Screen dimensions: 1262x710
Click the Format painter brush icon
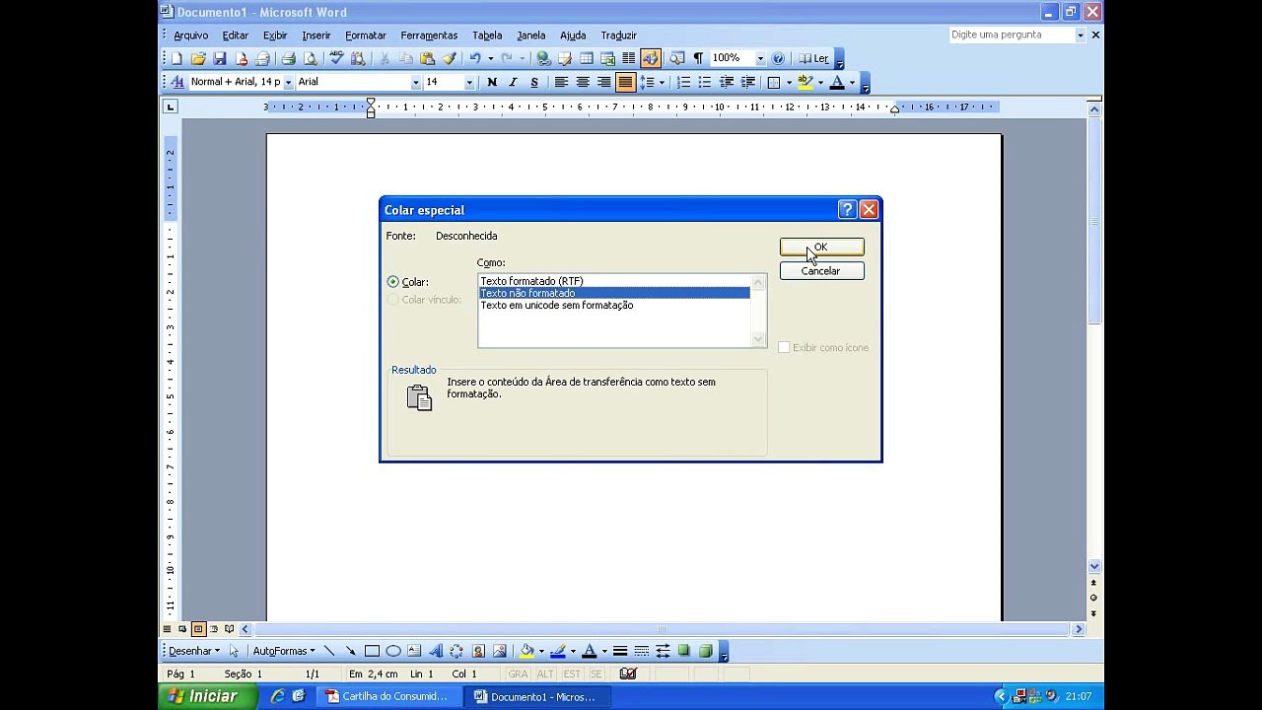pos(449,59)
